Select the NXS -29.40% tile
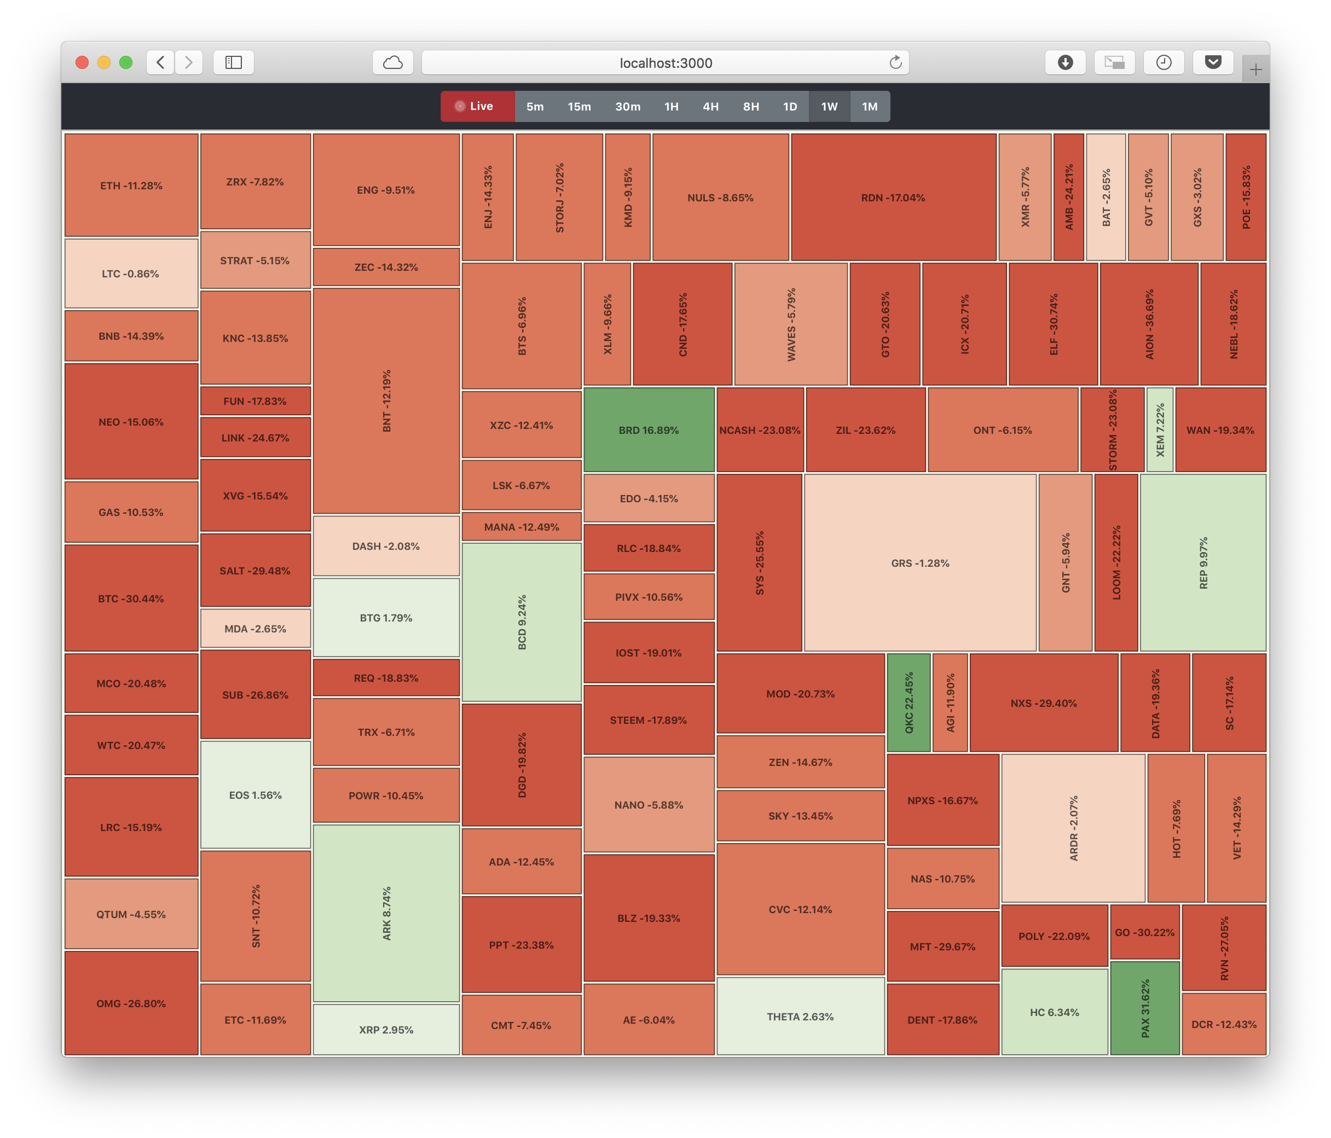Viewport: 1331px width, 1138px height. (1044, 702)
